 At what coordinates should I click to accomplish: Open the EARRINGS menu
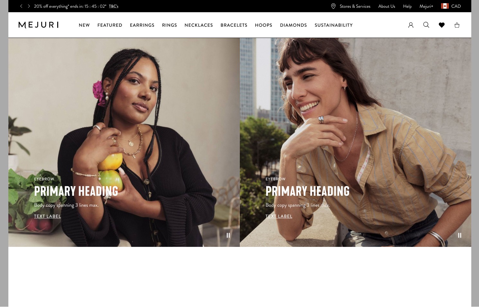(142, 25)
